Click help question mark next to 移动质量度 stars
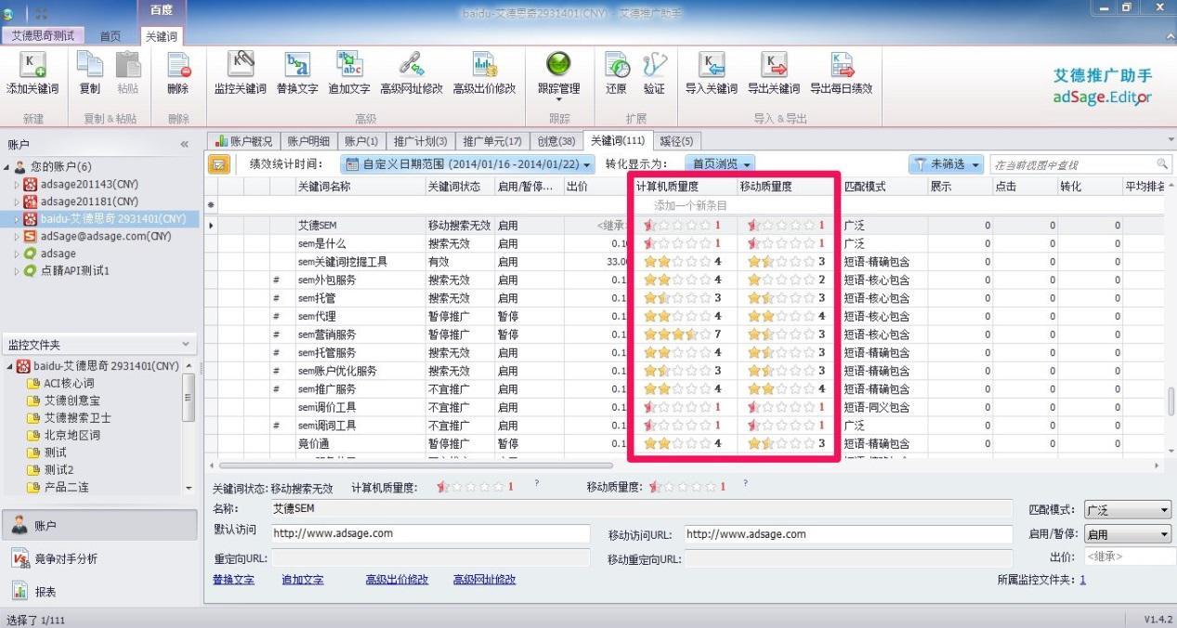This screenshot has height=628, width=1177. 745,483
